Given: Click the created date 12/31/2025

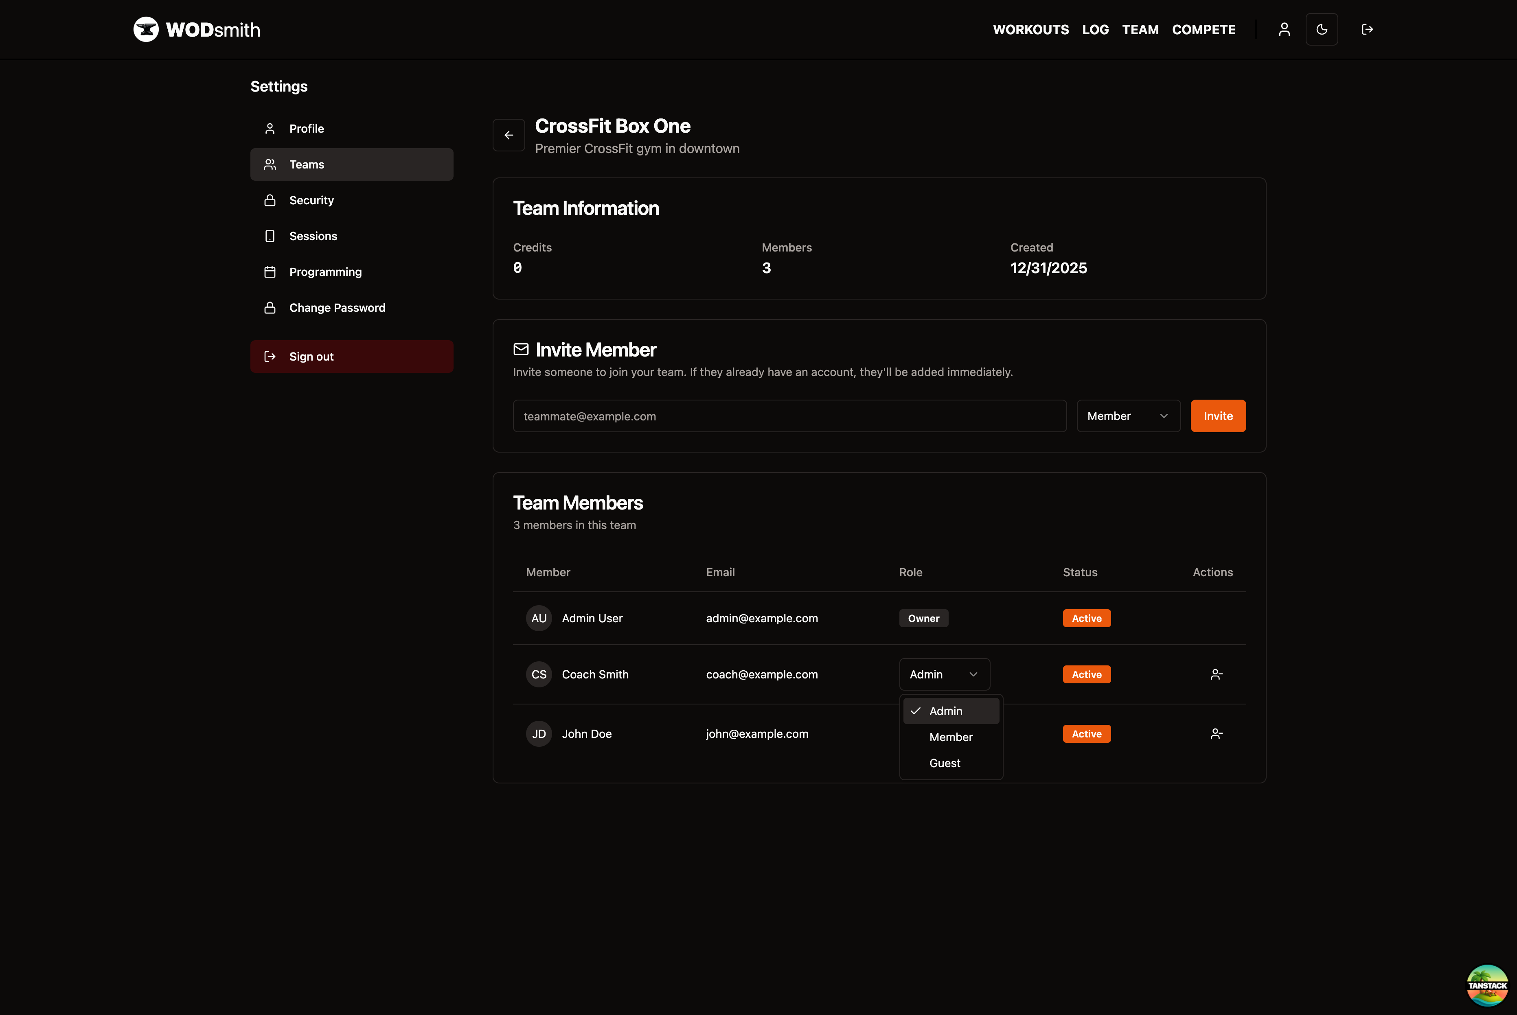Looking at the screenshot, I should pyautogui.click(x=1048, y=268).
